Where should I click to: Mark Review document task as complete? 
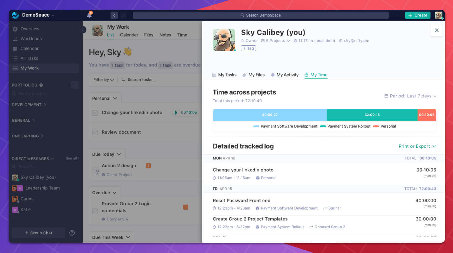pyautogui.click(x=95, y=132)
